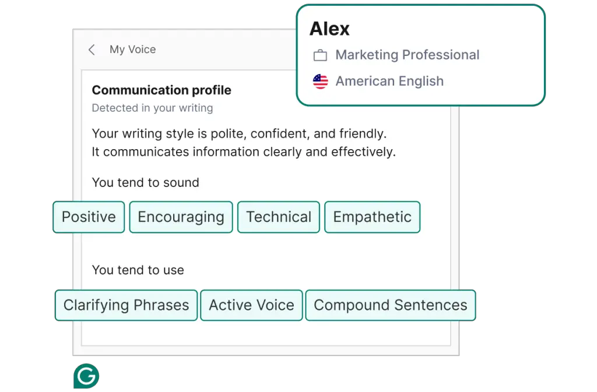597x392 pixels.
Task: Click the You tend to sound label
Action: 145,183
